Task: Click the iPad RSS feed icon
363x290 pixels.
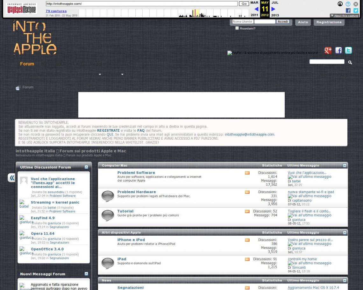Action: (x=247, y=259)
